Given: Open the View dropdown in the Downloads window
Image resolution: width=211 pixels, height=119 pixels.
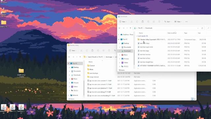Looking at the screenshot, I should point(178,21).
